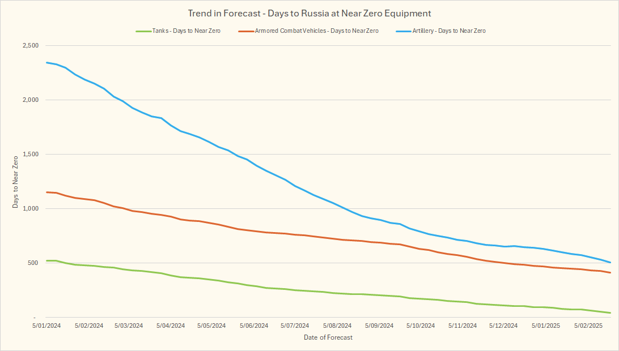Click the green Tanks legend line marker
The image size is (619, 351).
coord(143,31)
